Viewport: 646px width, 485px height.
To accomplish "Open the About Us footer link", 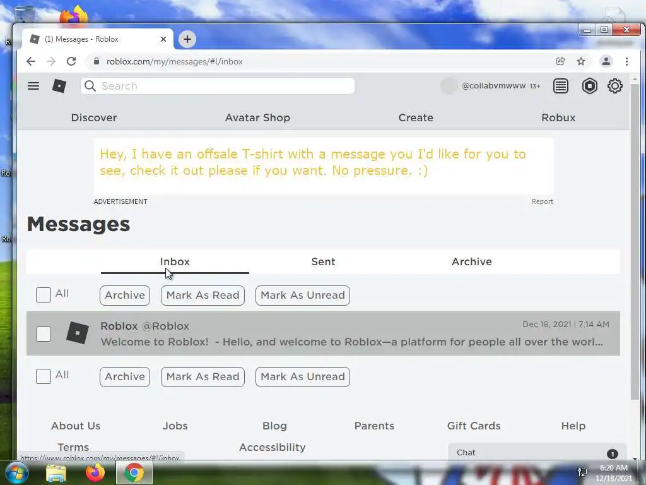I will pos(76,426).
